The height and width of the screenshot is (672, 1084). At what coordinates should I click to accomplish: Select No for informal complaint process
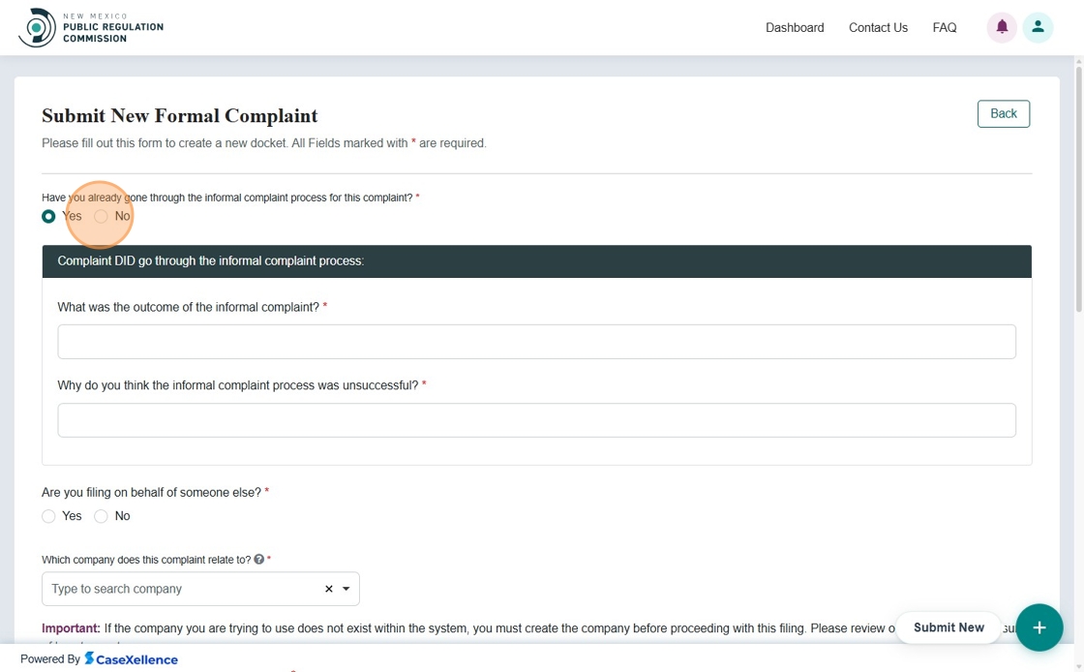tap(101, 216)
